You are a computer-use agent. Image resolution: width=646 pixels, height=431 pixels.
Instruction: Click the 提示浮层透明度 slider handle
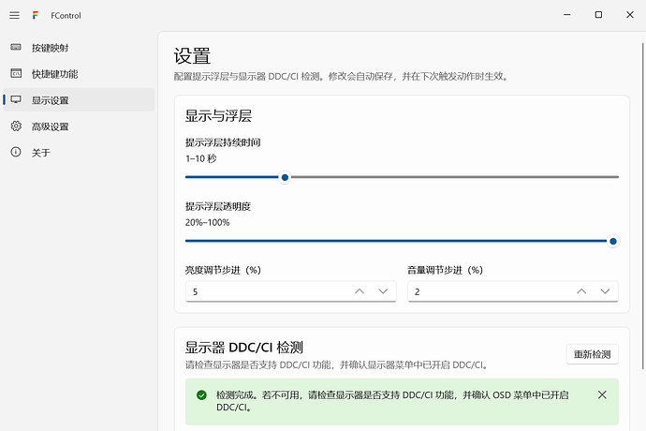pyautogui.click(x=613, y=242)
